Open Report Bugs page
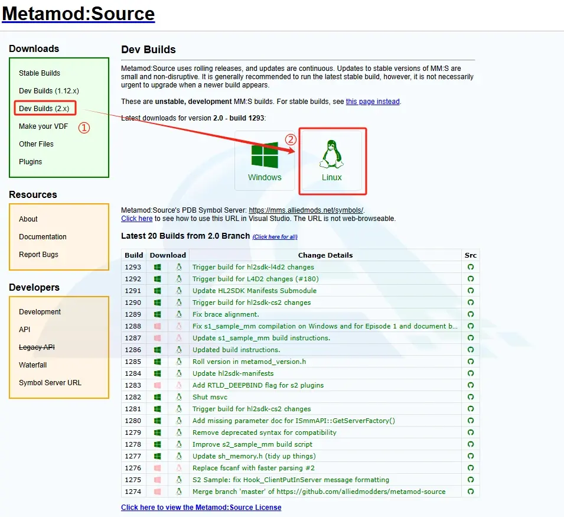 (38, 254)
